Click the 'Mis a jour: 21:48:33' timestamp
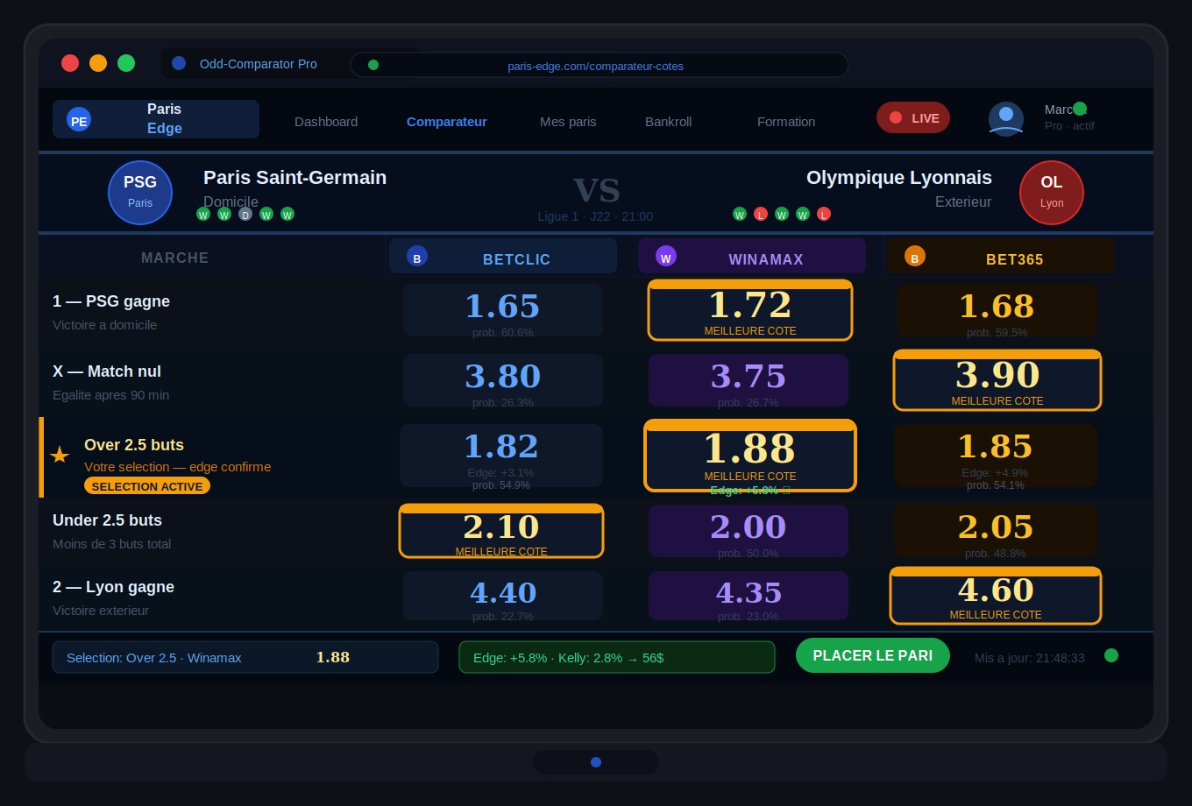Screen dimensions: 1192x806 [1030, 658]
